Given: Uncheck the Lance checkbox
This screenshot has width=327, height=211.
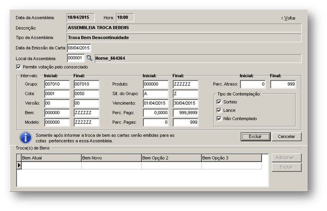Looking at the screenshot, I should 219,110.
